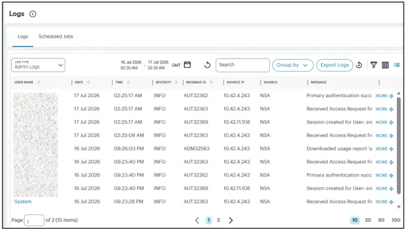Go to previous page arrow
The width and height of the screenshot is (405, 230).
point(197,220)
